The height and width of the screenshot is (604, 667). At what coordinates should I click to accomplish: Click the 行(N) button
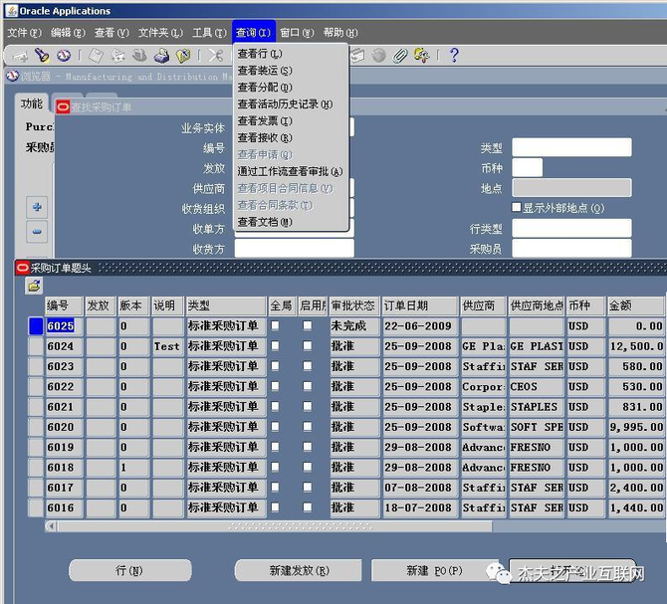coord(129,570)
